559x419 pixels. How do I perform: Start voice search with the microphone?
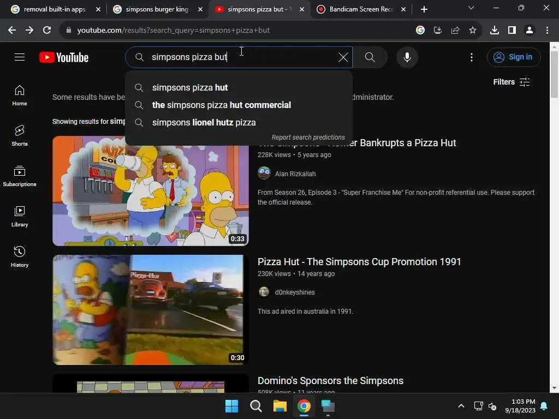pos(407,57)
